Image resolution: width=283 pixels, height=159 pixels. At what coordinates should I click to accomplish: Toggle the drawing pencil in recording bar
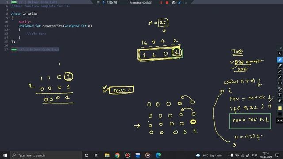point(180,3)
